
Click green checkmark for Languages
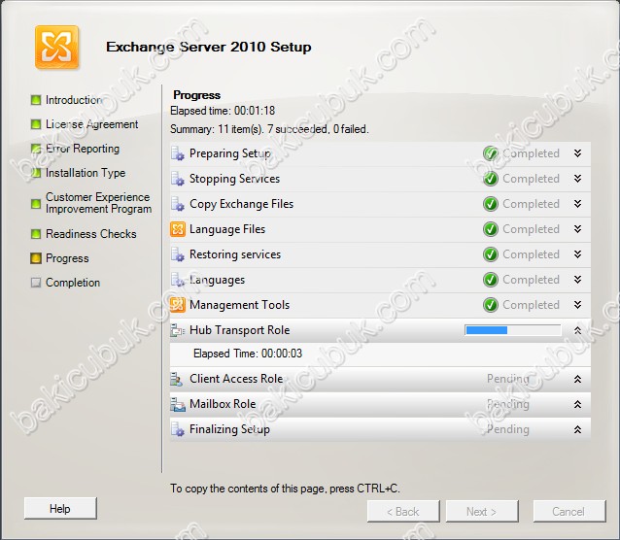[x=491, y=280]
